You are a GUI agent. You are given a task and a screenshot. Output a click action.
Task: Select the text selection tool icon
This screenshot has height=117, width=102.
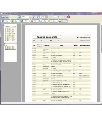tap(42, 17)
